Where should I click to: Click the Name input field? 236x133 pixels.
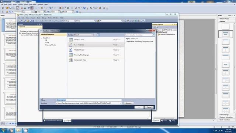tap(88, 100)
